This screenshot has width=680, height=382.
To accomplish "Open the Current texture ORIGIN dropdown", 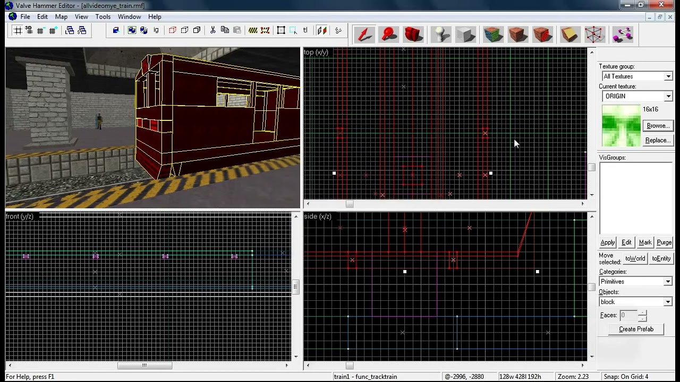I will click(x=668, y=96).
